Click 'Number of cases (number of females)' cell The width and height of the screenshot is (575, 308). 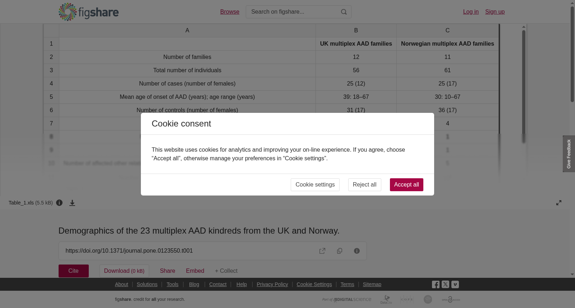coord(187,84)
